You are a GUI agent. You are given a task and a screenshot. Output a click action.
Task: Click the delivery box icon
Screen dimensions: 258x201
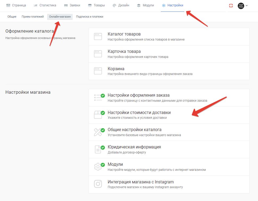(98, 115)
